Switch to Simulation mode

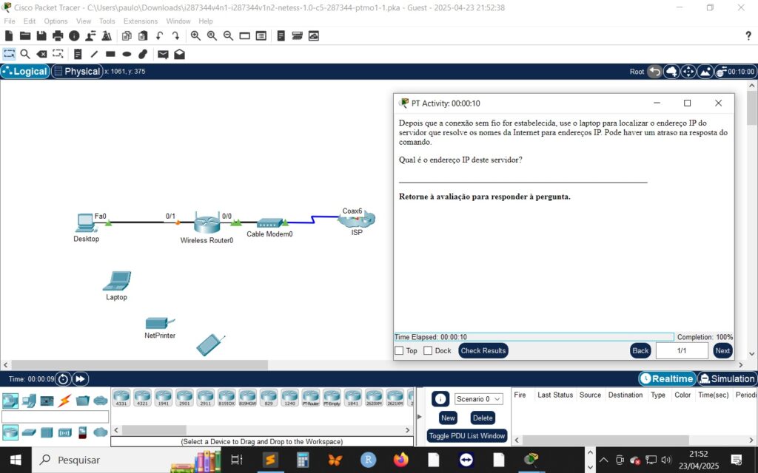pyautogui.click(x=727, y=379)
